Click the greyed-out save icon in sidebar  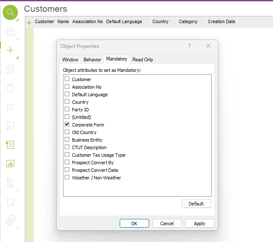click(10, 32)
